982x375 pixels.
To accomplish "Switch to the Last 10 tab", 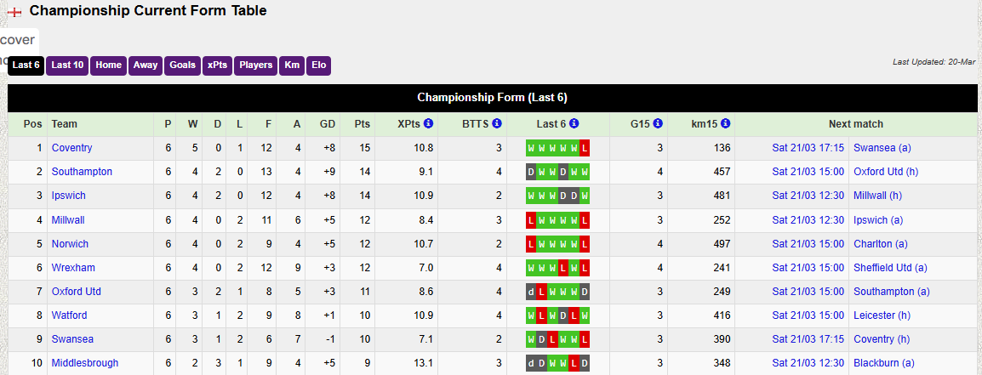I will 67,65.
